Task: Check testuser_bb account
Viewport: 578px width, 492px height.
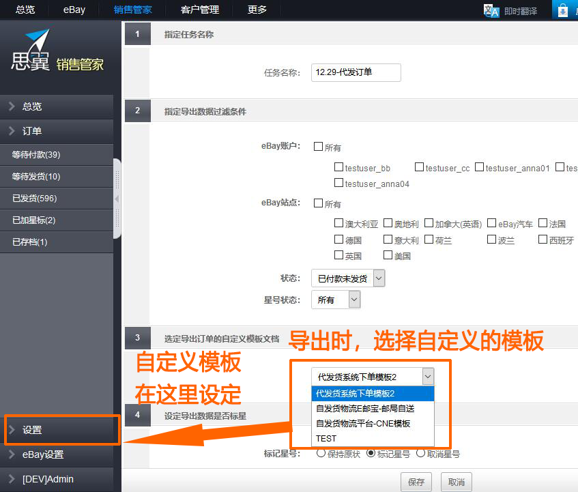Action: click(x=338, y=167)
